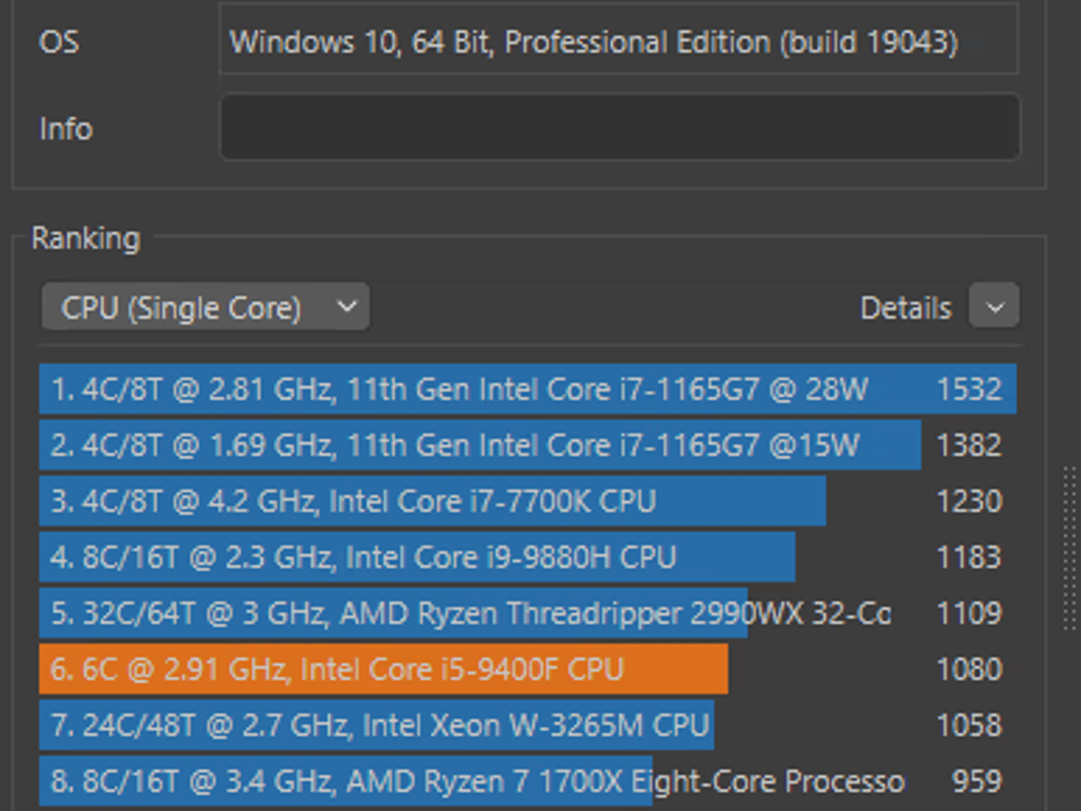Image resolution: width=1081 pixels, height=811 pixels.
Task: Select the Intel Core i9-9880H ranking row
Action: [528, 557]
